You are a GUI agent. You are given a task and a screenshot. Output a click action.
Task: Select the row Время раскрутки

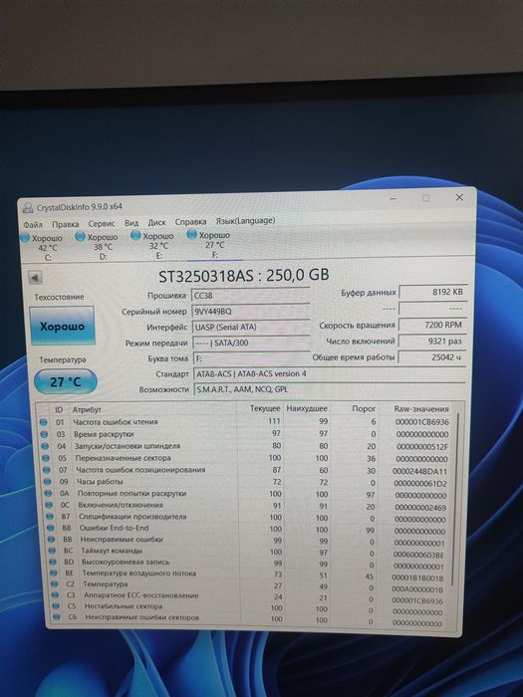245,434
